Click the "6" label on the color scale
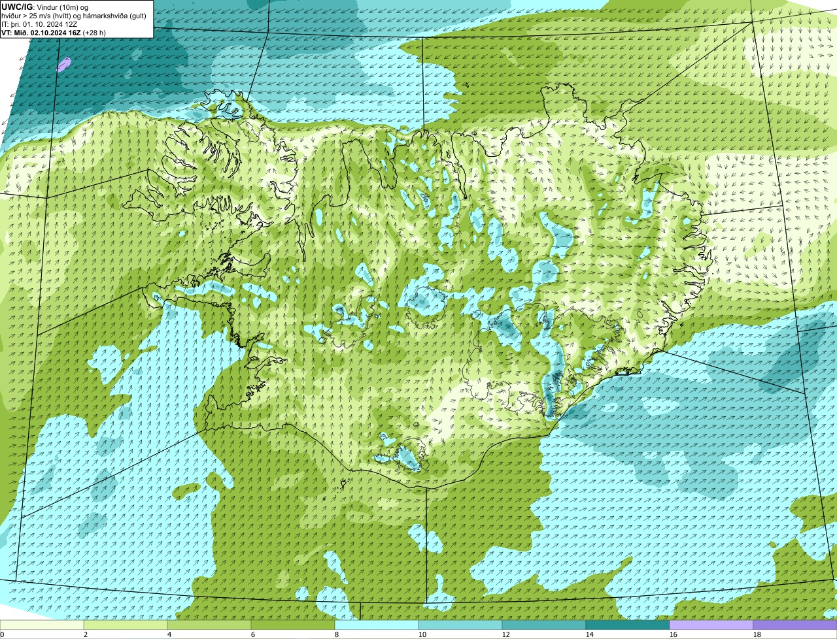 click(253, 634)
